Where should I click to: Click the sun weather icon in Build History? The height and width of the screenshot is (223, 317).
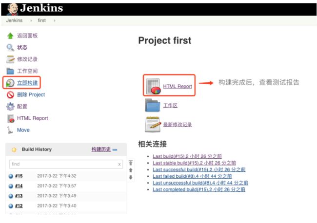14,149
